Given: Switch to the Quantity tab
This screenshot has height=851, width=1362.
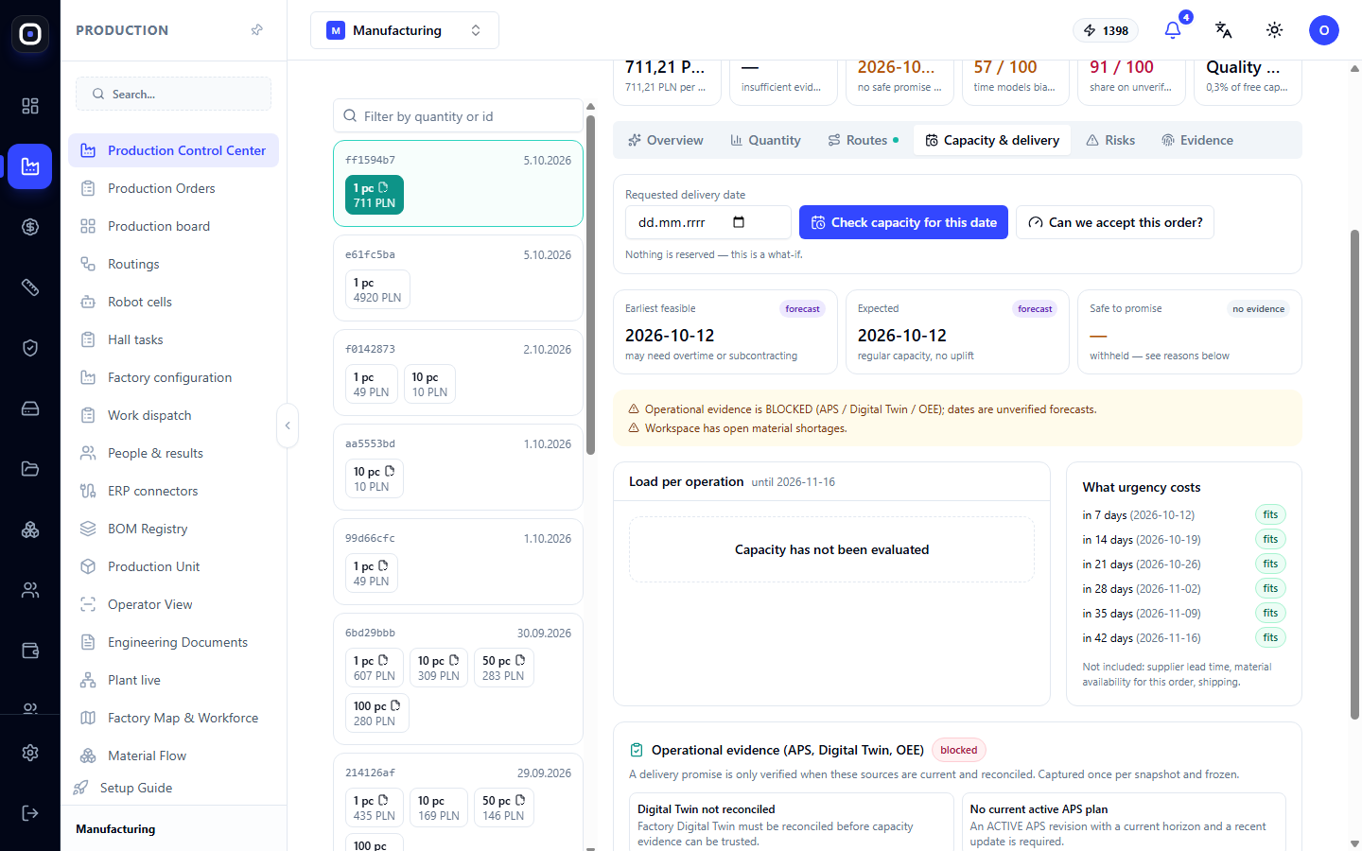Looking at the screenshot, I should point(765,140).
